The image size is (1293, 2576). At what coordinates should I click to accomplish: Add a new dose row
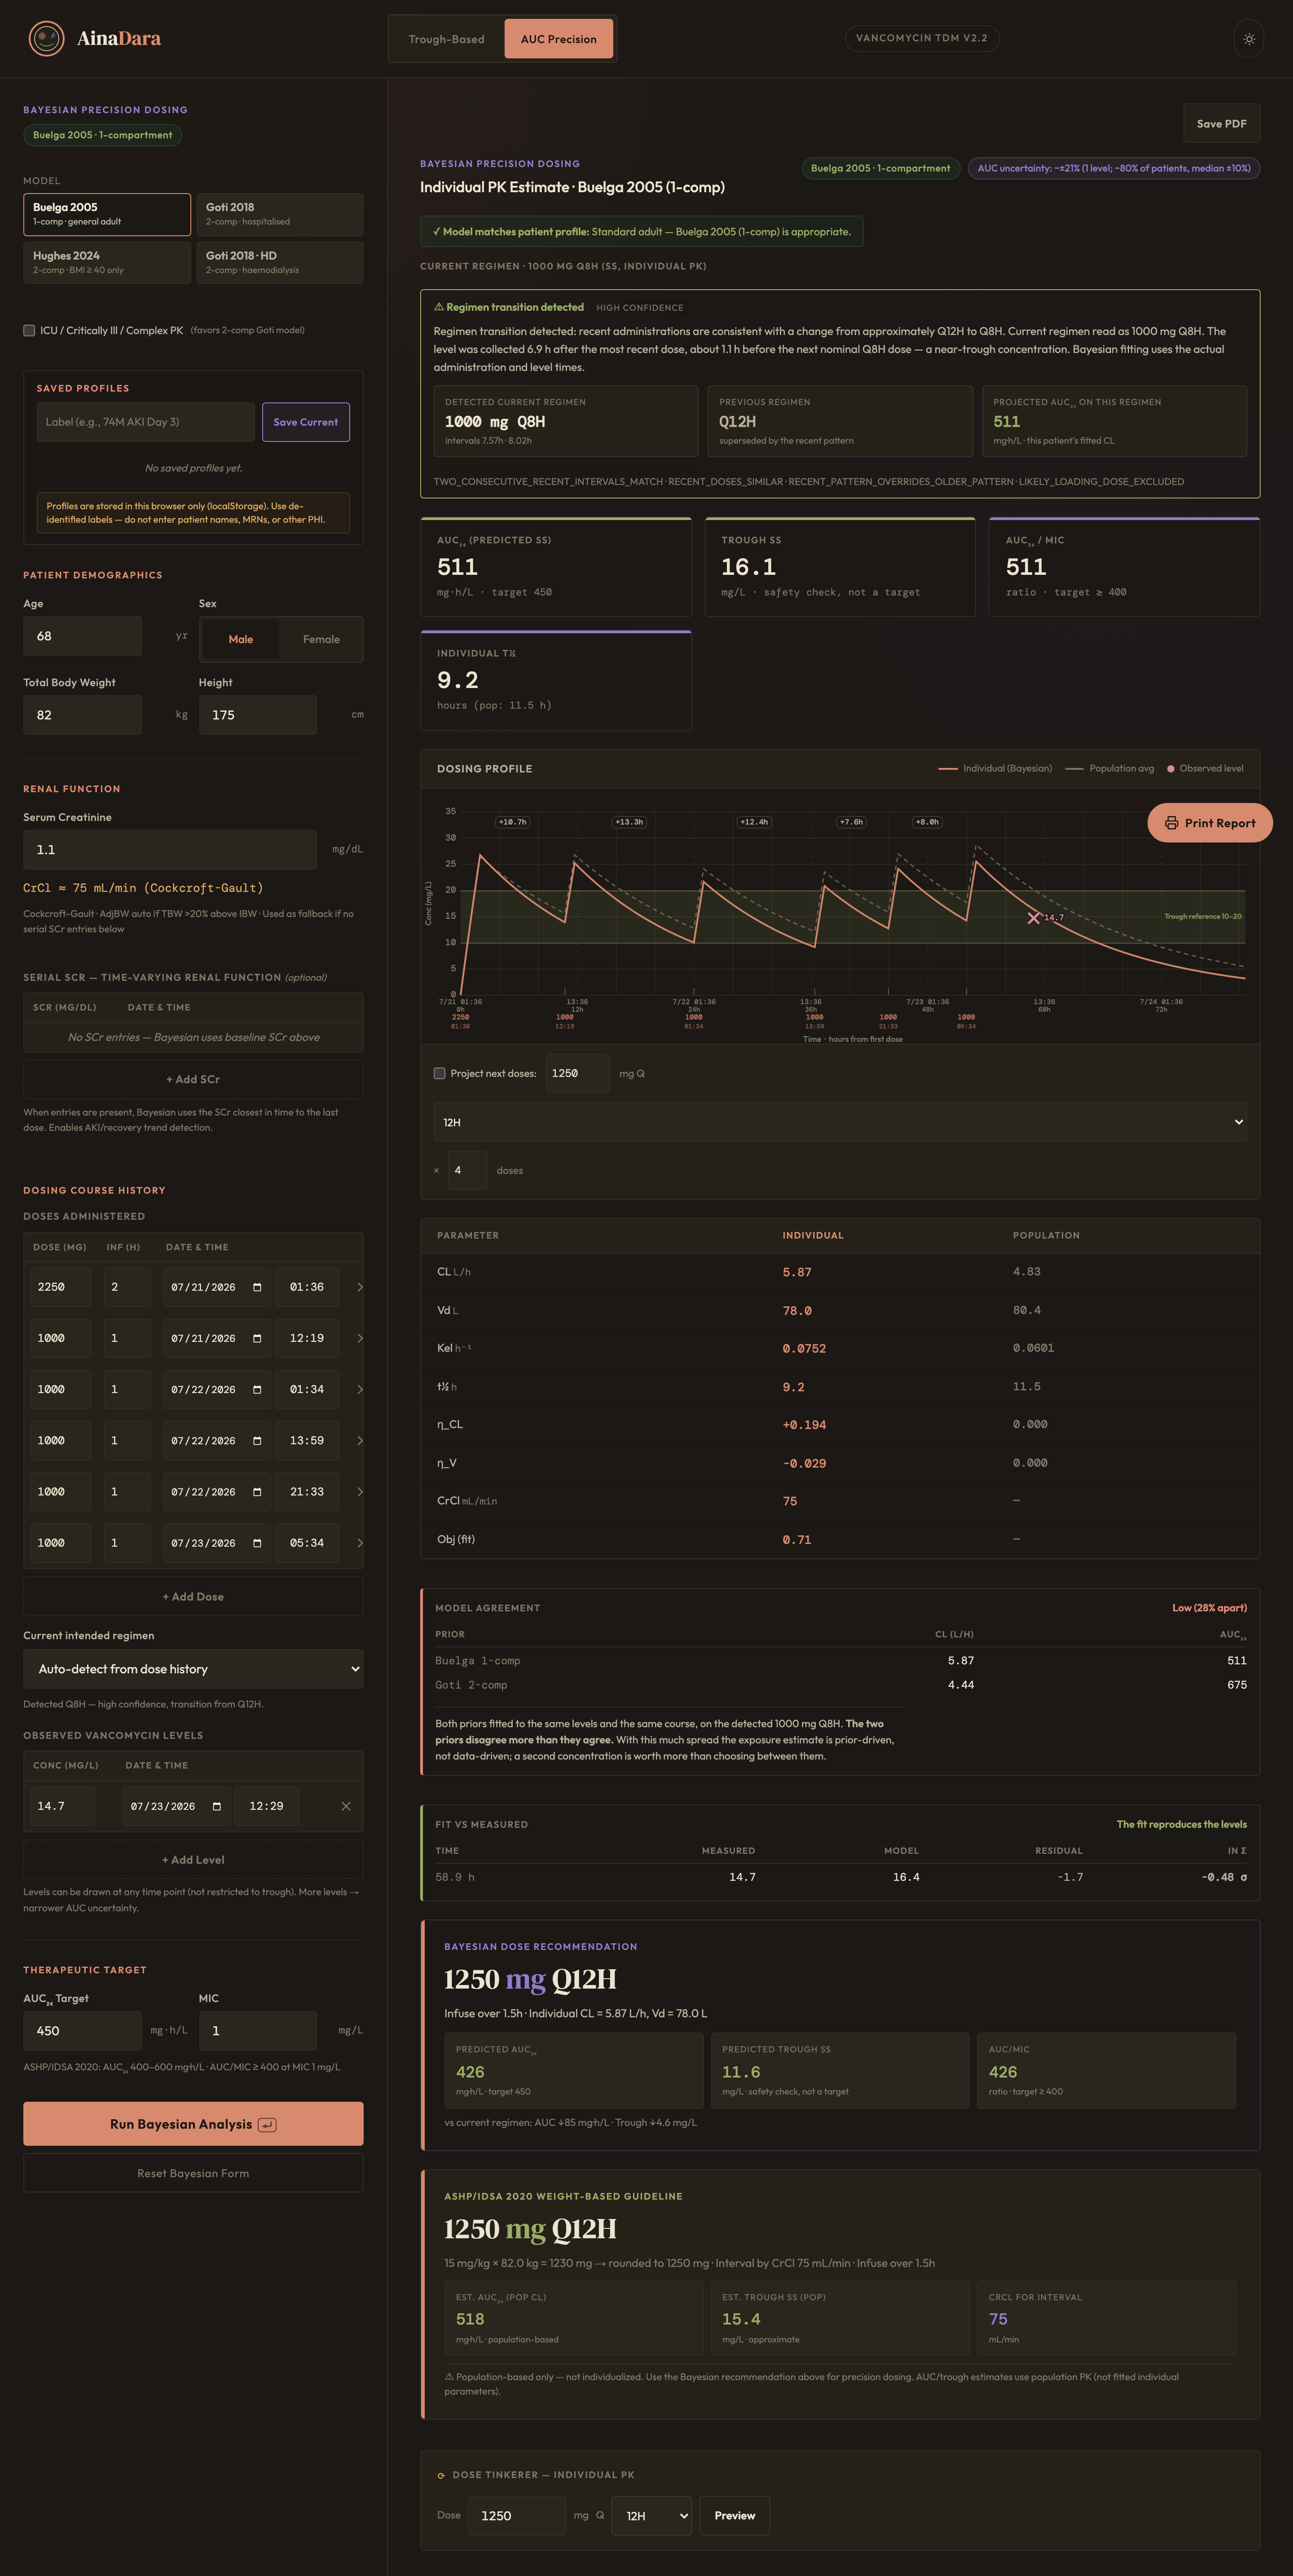point(193,1596)
